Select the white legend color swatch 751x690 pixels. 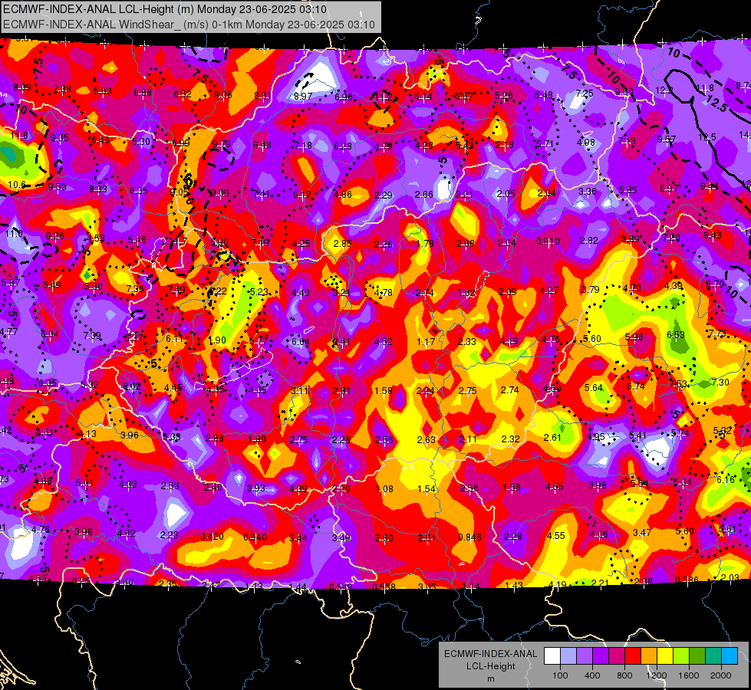(x=552, y=656)
